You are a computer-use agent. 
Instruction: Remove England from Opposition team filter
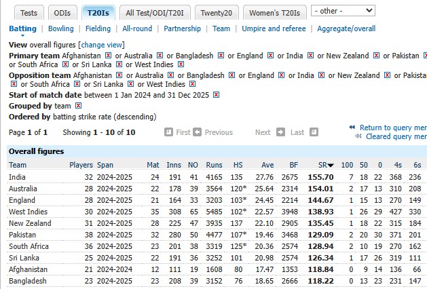tap(282, 75)
